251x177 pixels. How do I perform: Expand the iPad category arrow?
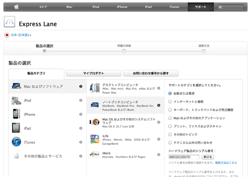tap(81, 128)
